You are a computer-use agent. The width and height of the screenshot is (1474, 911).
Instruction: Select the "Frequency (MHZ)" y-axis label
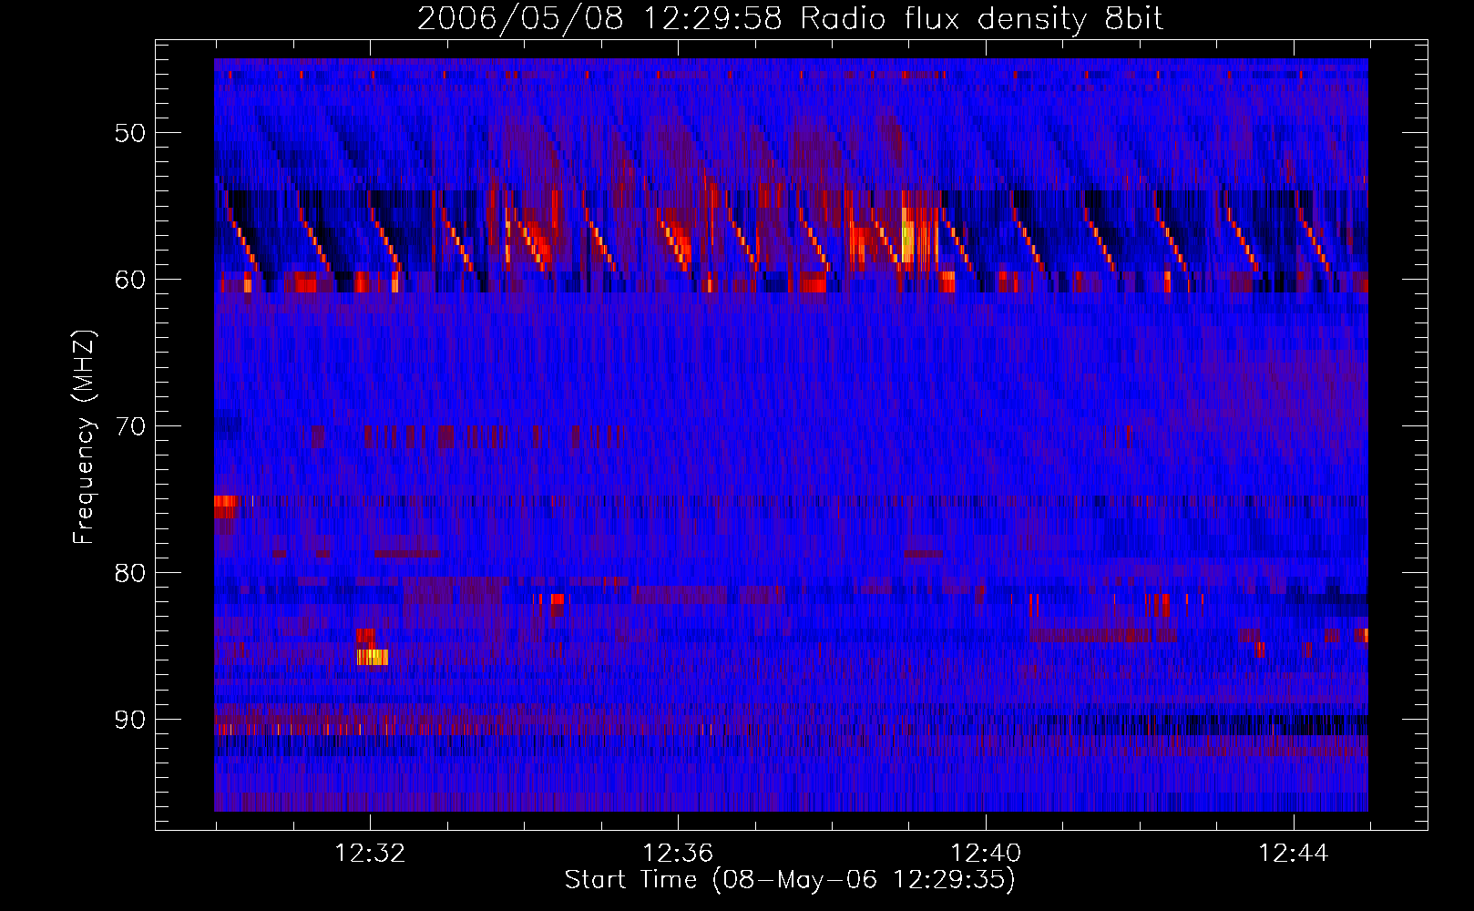[84, 438]
